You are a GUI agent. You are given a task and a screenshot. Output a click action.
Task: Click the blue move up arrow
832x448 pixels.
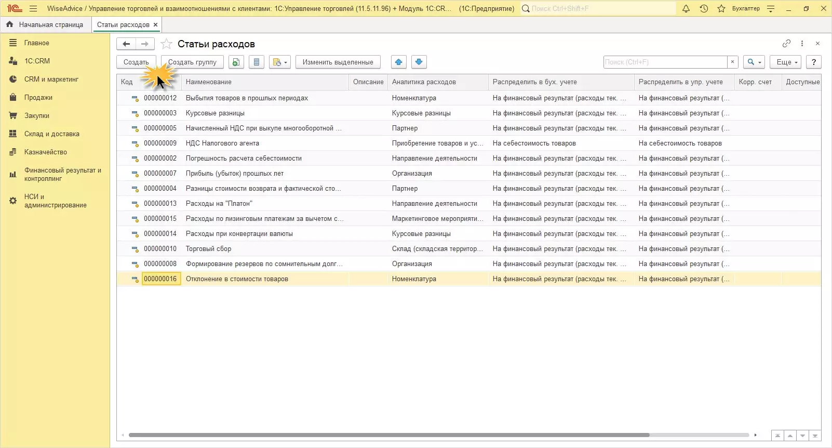pyautogui.click(x=398, y=62)
